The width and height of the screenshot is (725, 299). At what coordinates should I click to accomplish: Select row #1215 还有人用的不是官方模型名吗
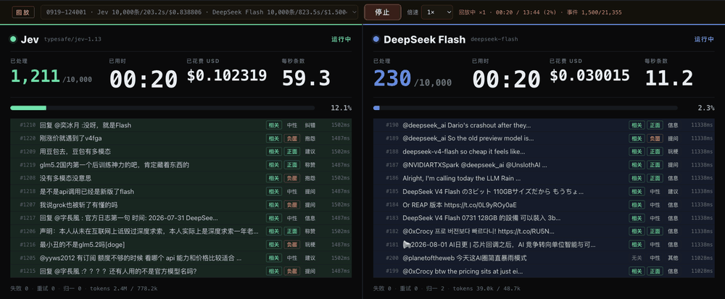tap(181, 271)
